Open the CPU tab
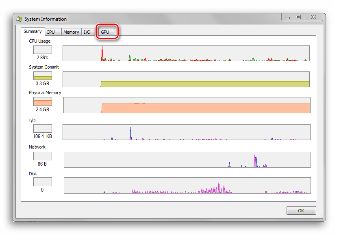Image resolution: width=339 pixels, height=235 pixels. pyautogui.click(x=52, y=32)
